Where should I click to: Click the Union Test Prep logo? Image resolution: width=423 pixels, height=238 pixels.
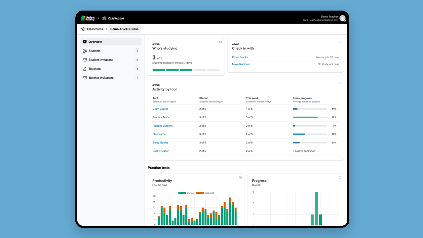(x=88, y=18)
